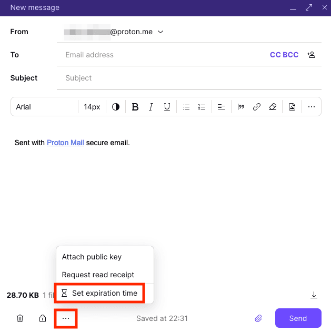Expand the 28.70 KB attachments summary

coord(31,295)
